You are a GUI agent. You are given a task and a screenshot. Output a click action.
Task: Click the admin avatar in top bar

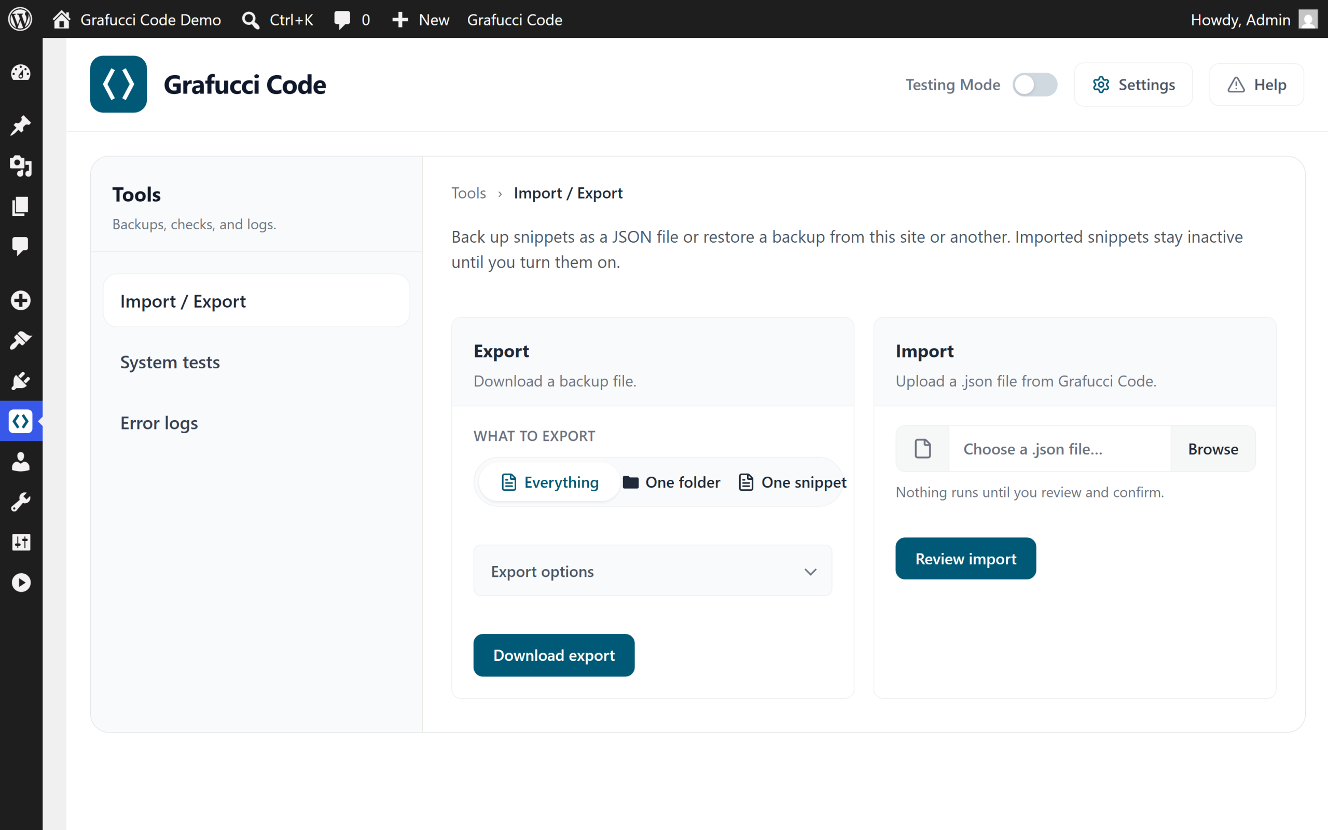pyautogui.click(x=1308, y=20)
